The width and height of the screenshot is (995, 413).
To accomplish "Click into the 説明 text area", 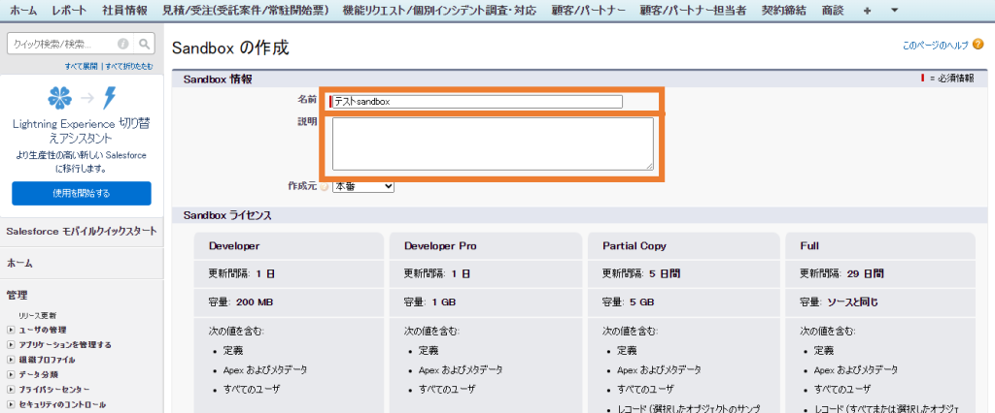I will point(493,143).
